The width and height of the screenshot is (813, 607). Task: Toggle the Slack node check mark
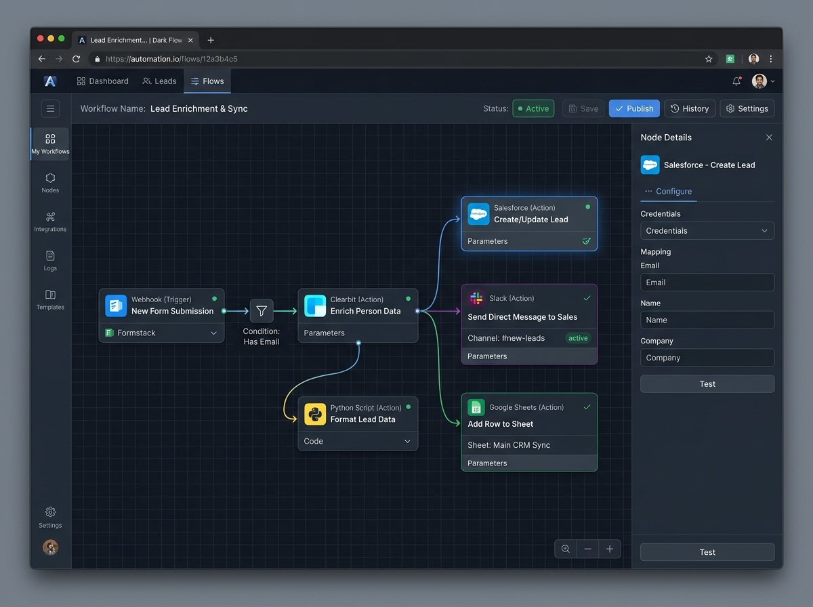coord(587,298)
